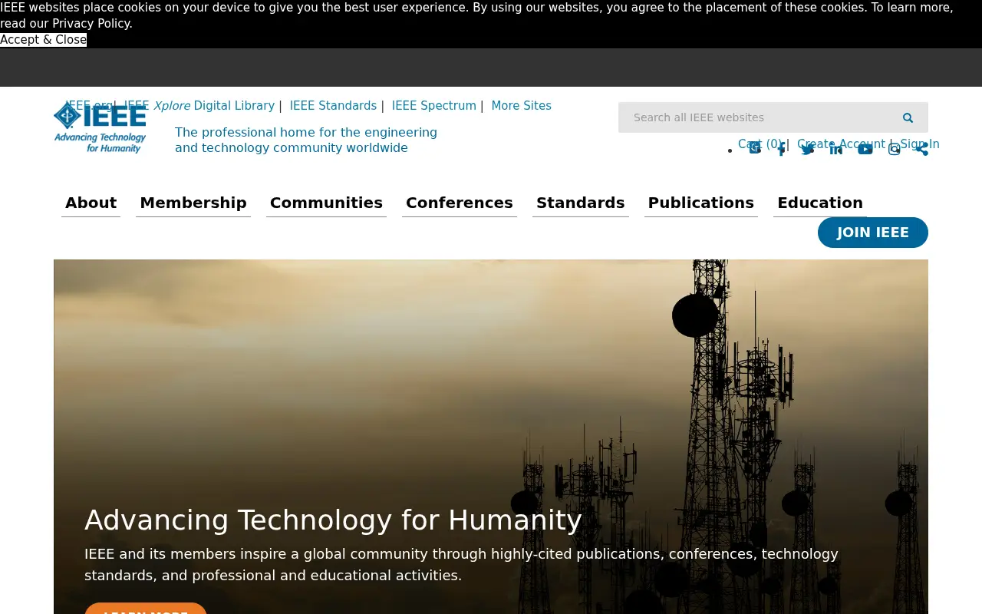Open the Publications menu
The height and width of the screenshot is (614, 982).
tap(701, 203)
